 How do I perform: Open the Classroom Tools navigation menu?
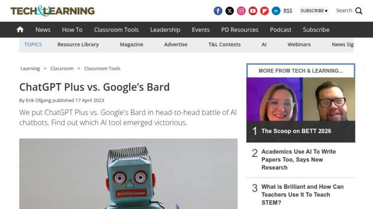pyautogui.click(x=116, y=30)
